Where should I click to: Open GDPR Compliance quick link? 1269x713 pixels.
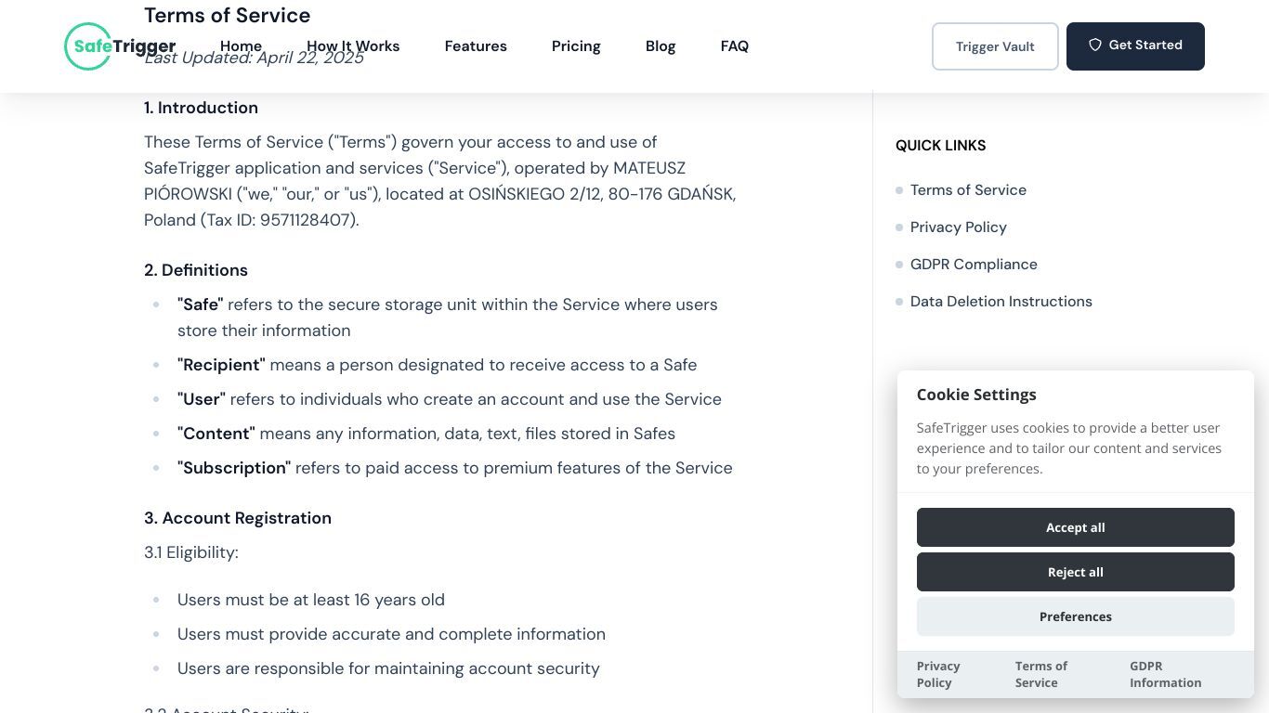pos(974,265)
